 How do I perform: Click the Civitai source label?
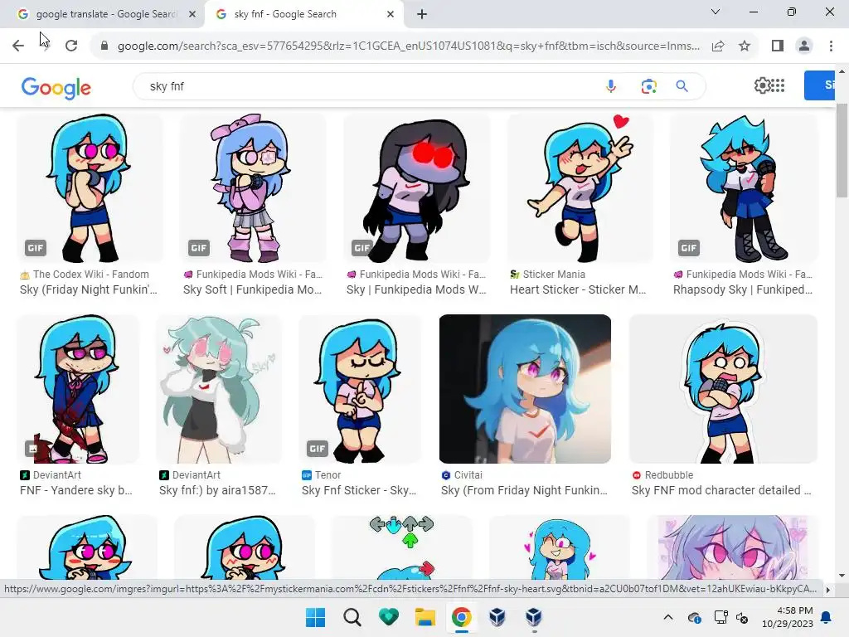tap(468, 475)
